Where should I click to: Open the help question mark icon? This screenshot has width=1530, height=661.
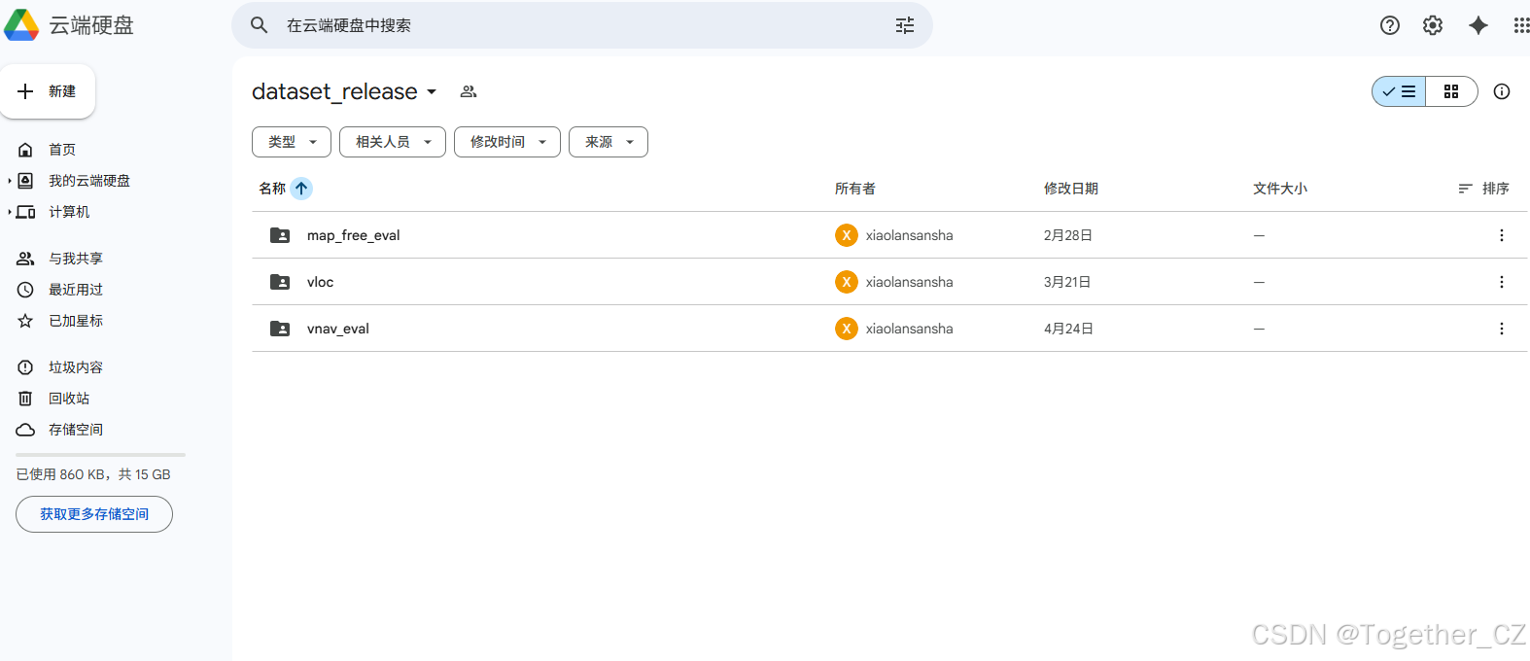pos(1390,25)
